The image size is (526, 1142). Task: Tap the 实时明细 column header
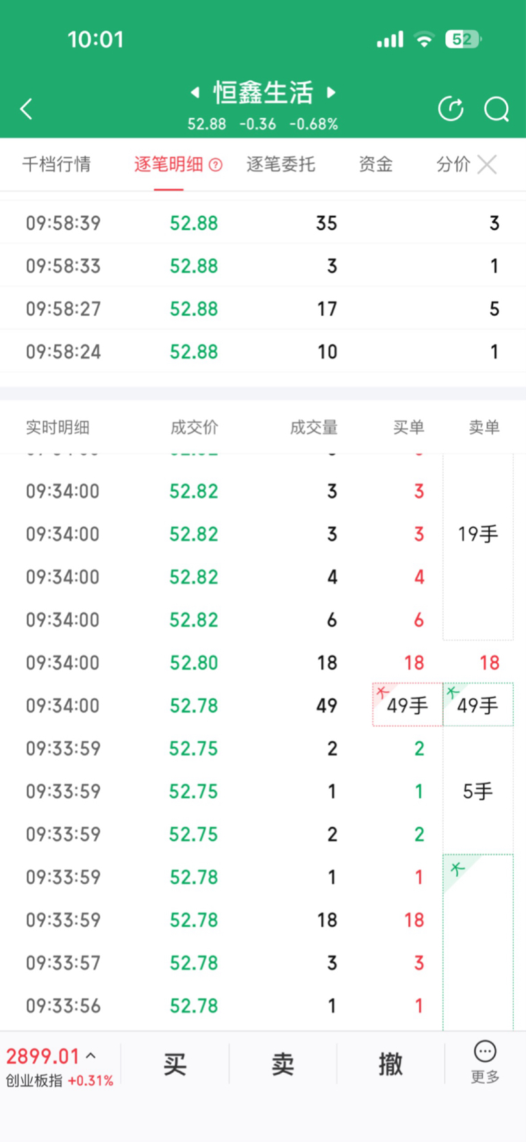[58, 427]
